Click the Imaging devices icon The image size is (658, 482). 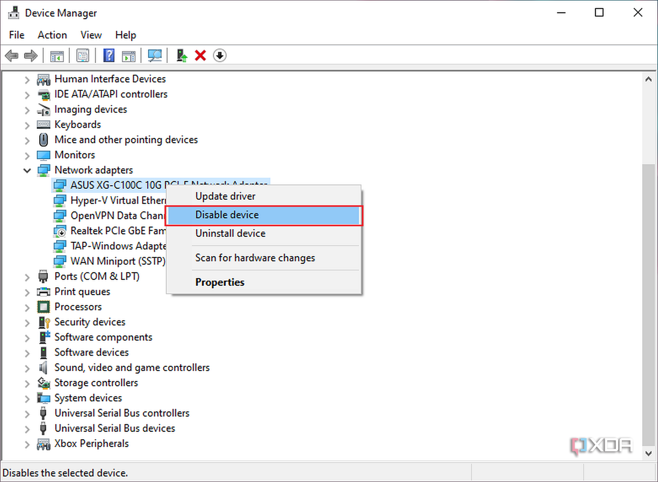43,109
